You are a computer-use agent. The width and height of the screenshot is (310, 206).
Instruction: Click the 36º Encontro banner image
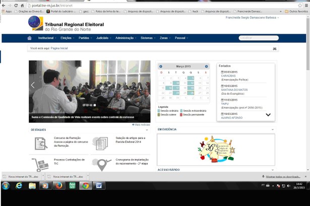[216, 149]
